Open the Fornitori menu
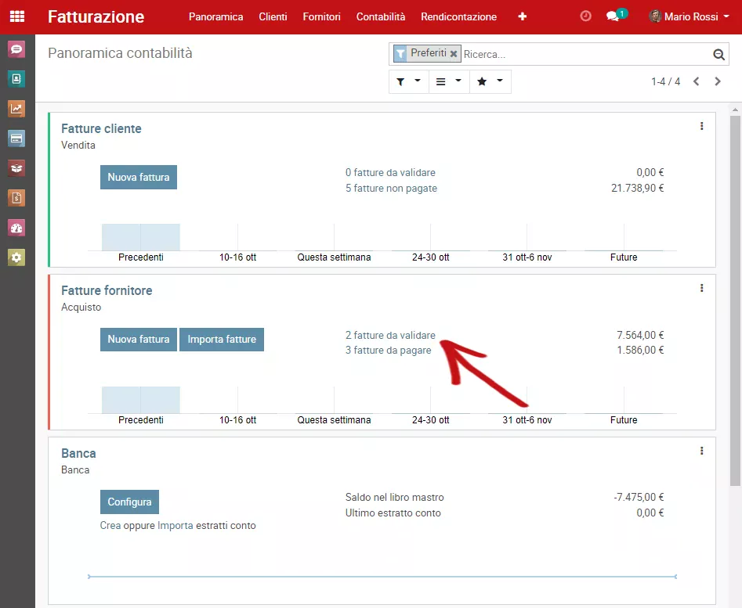 (x=322, y=16)
